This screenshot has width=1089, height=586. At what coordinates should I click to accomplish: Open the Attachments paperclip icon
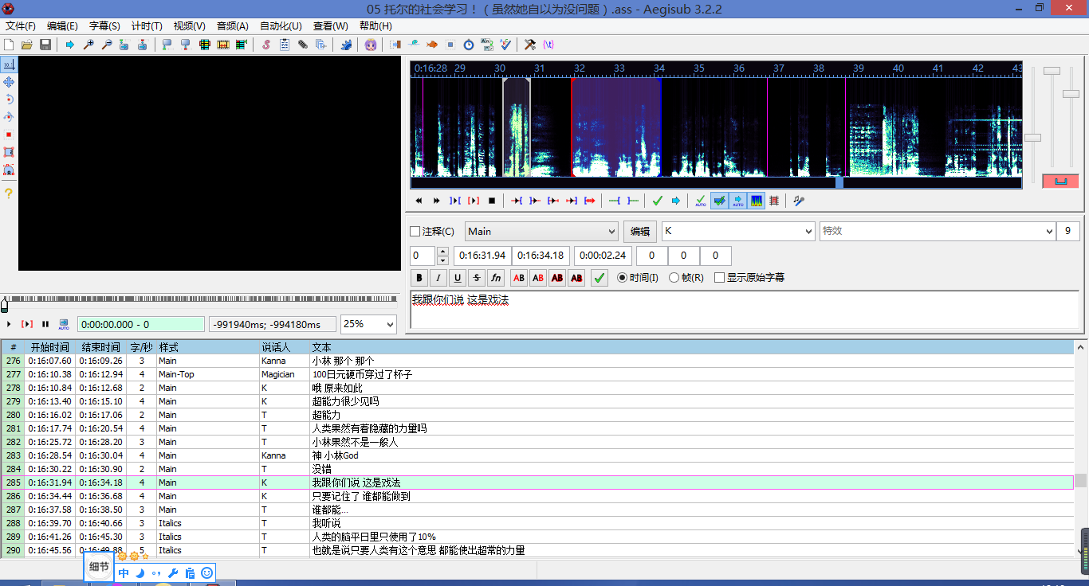point(303,45)
